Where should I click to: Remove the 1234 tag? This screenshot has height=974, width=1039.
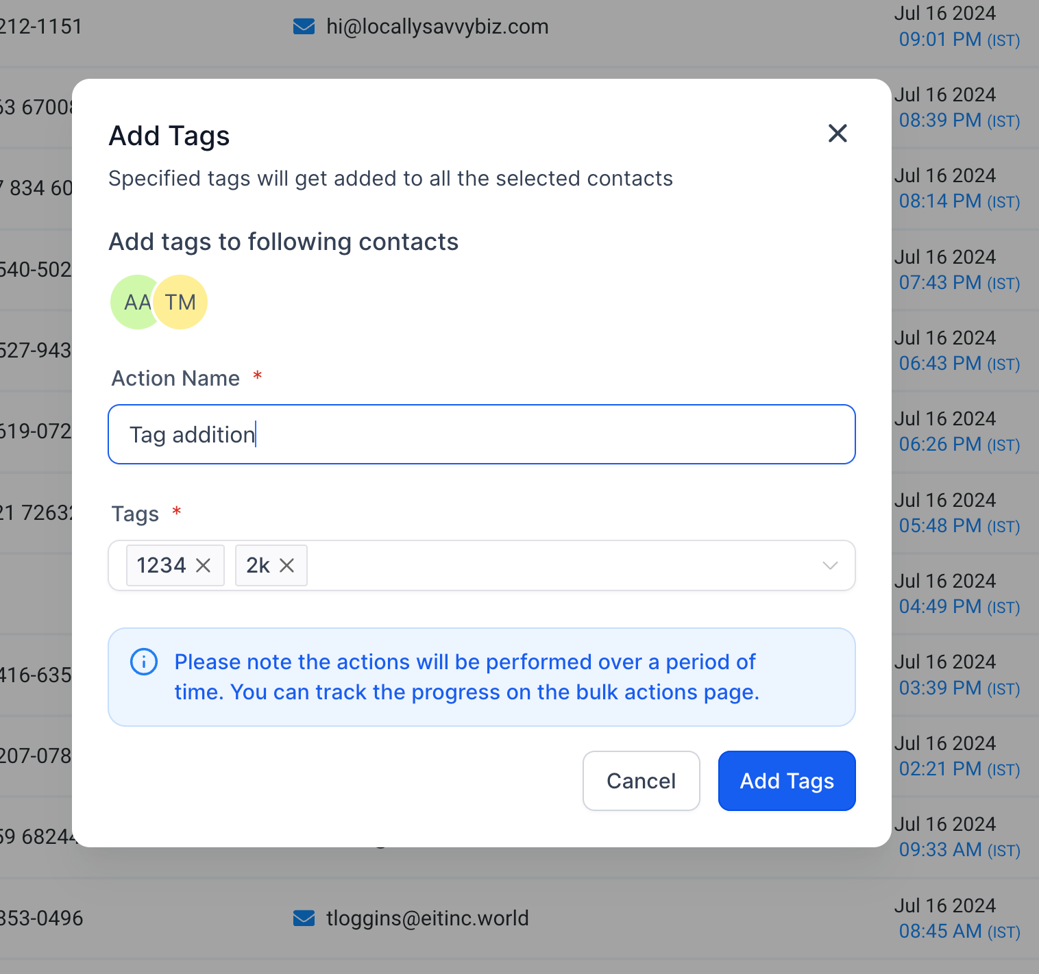[204, 566]
